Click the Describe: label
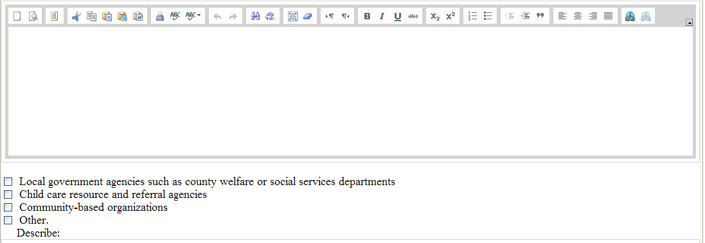 click(x=38, y=233)
